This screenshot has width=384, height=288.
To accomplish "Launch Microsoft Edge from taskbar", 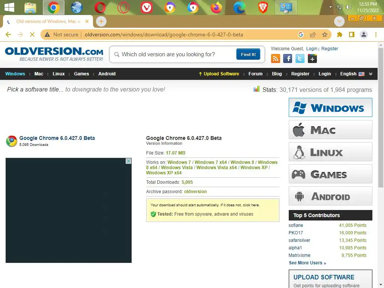I will coord(239,7).
